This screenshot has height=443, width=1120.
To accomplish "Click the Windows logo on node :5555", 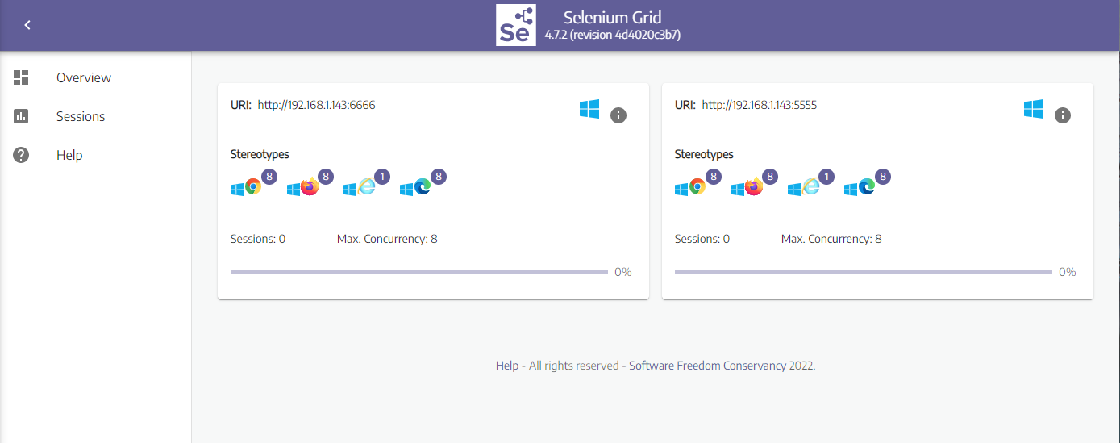I will pos(1034,110).
